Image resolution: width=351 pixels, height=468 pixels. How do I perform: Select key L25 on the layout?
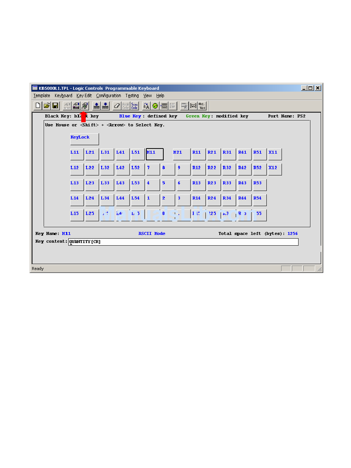point(92,215)
